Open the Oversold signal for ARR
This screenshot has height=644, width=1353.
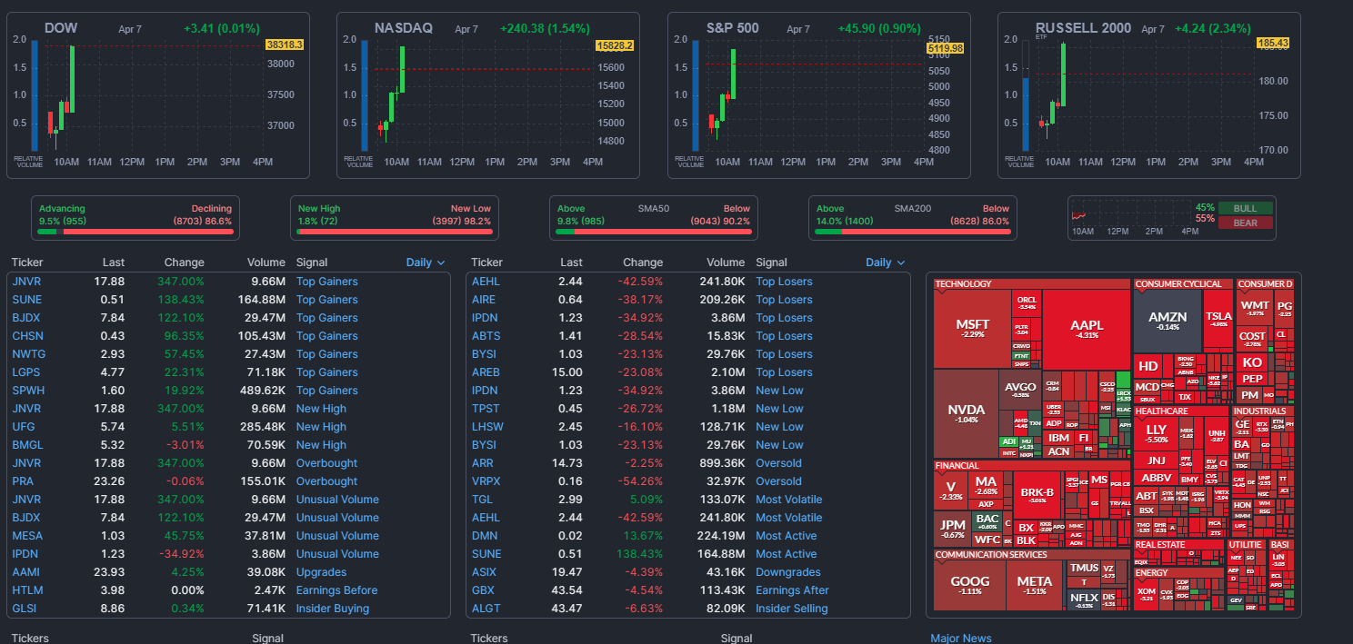779,463
